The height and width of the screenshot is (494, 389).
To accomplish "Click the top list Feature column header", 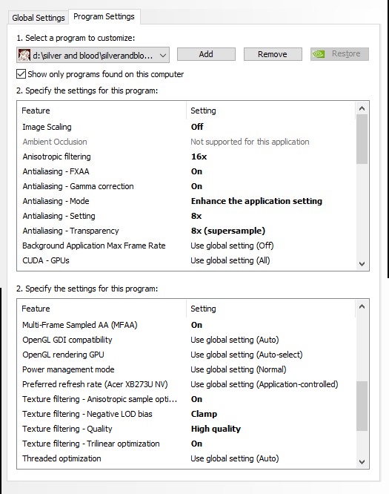I will pos(102,111).
